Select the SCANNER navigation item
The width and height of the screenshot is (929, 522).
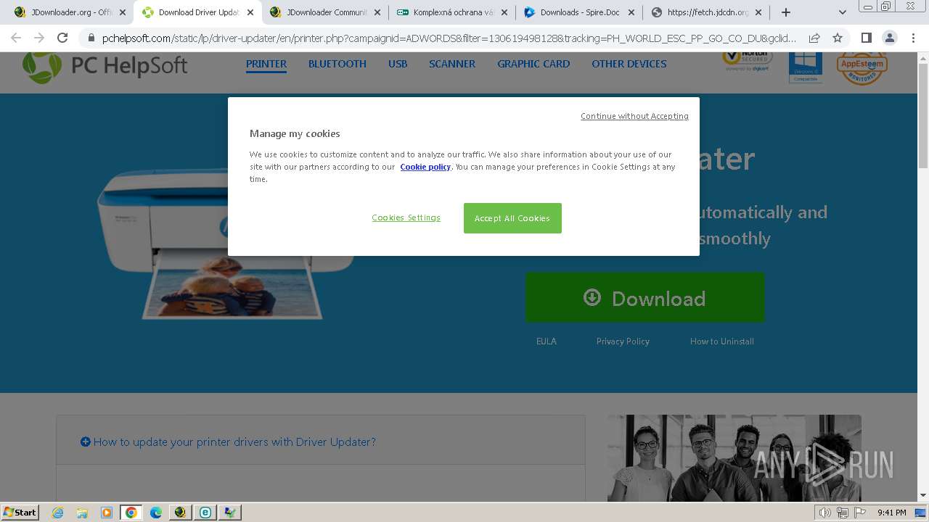(x=452, y=64)
